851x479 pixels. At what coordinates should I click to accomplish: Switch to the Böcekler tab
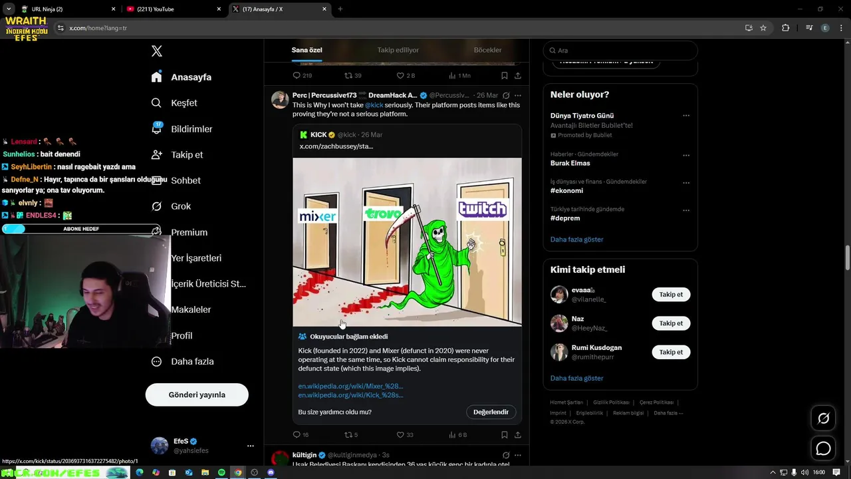tap(487, 51)
